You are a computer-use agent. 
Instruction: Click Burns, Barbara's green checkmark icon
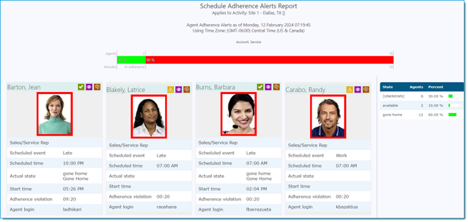tap(260, 87)
